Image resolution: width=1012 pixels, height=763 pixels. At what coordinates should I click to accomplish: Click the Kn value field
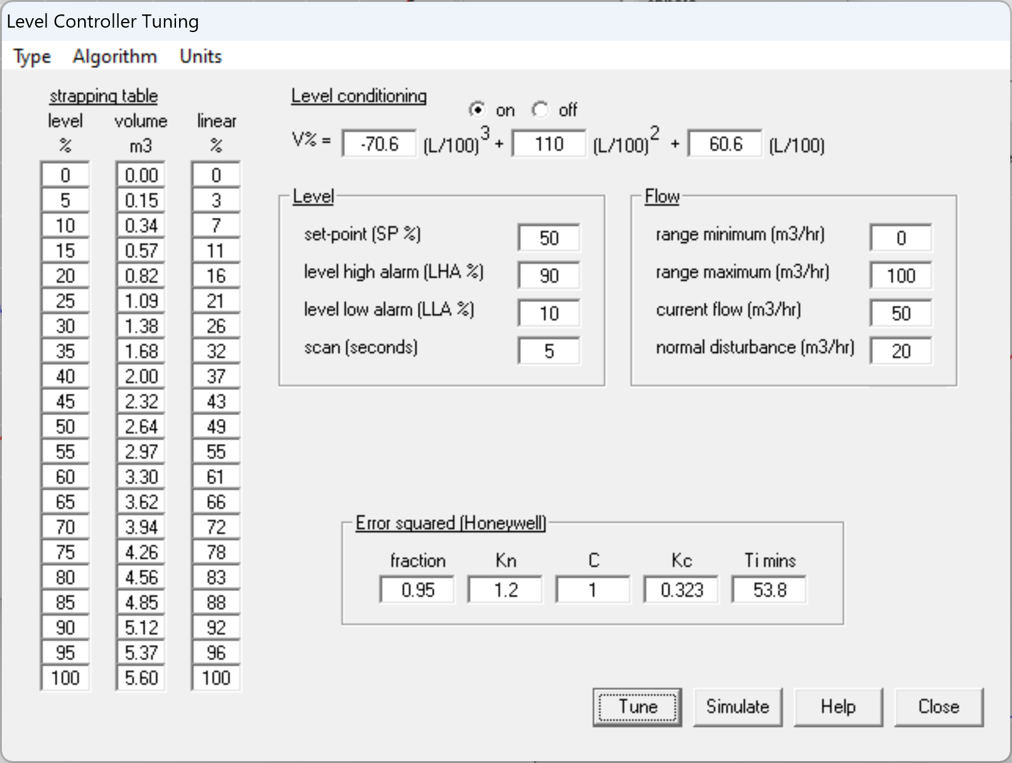pos(505,590)
